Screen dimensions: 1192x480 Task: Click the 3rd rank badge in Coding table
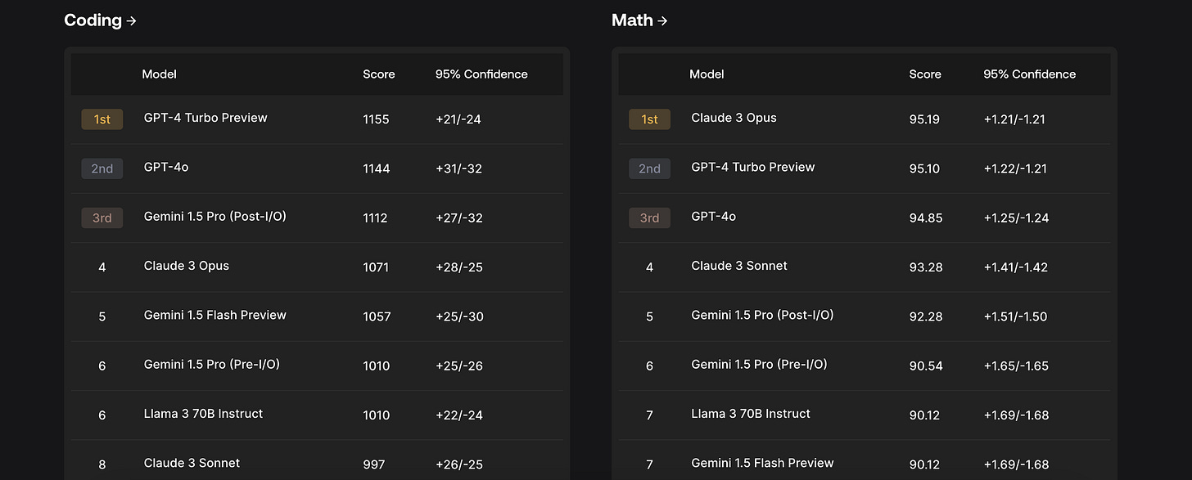coord(102,218)
